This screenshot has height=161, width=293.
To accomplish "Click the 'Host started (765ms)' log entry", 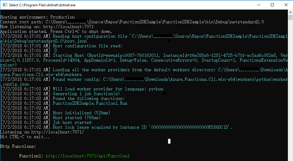I will click(x=76, y=118).
